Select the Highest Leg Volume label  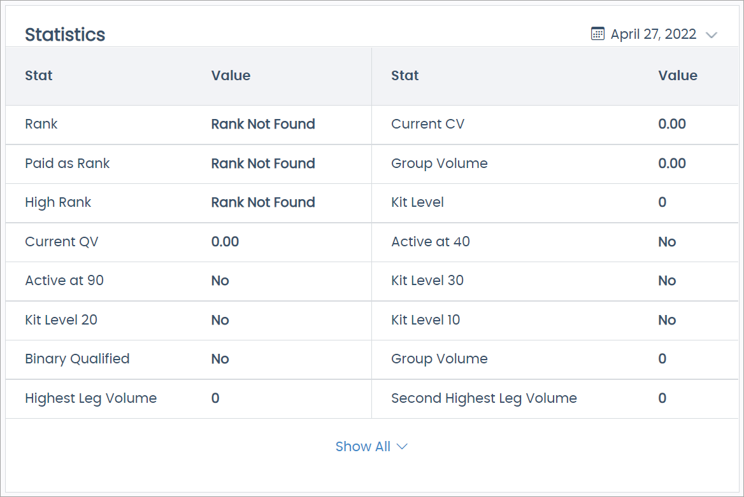[x=90, y=398]
